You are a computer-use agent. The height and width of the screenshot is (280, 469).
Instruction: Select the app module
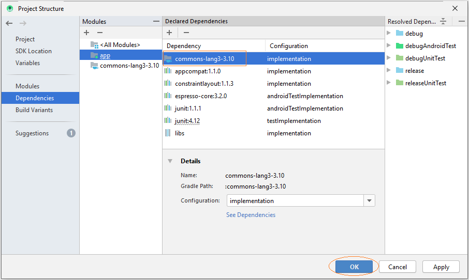coord(121,55)
